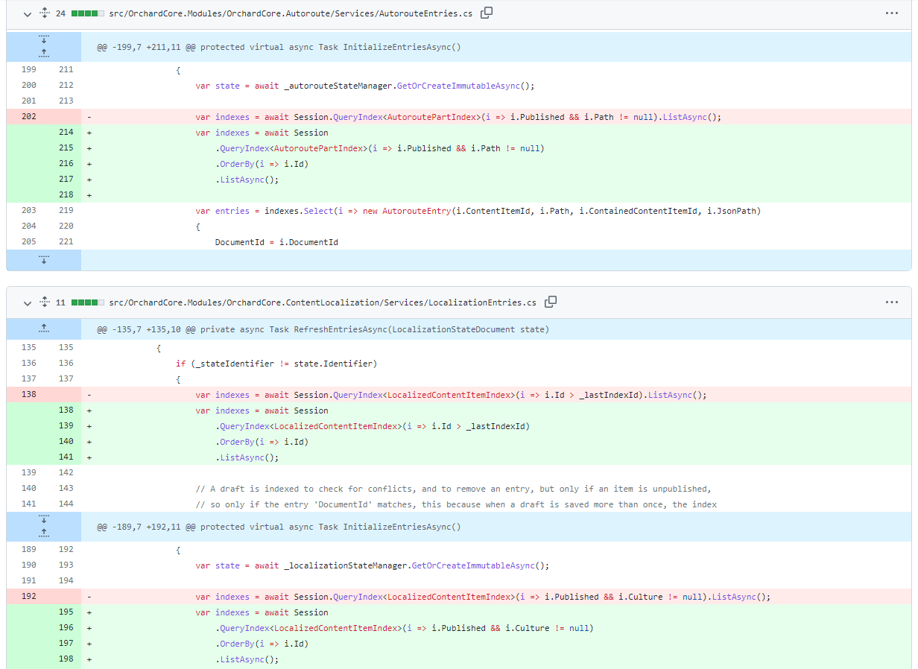Click deleted line with '_lastIndexId).ListAsync()'
918x669 pixels.
pos(452,395)
